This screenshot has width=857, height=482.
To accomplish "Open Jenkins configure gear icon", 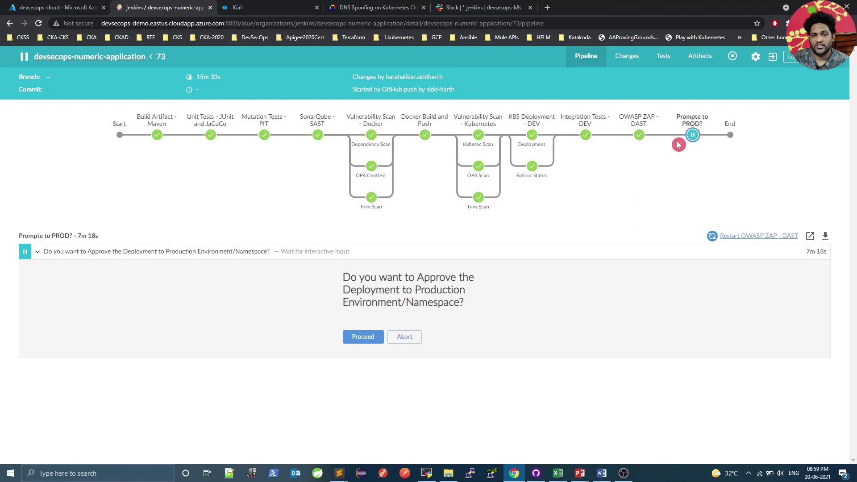I will click(755, 57).
